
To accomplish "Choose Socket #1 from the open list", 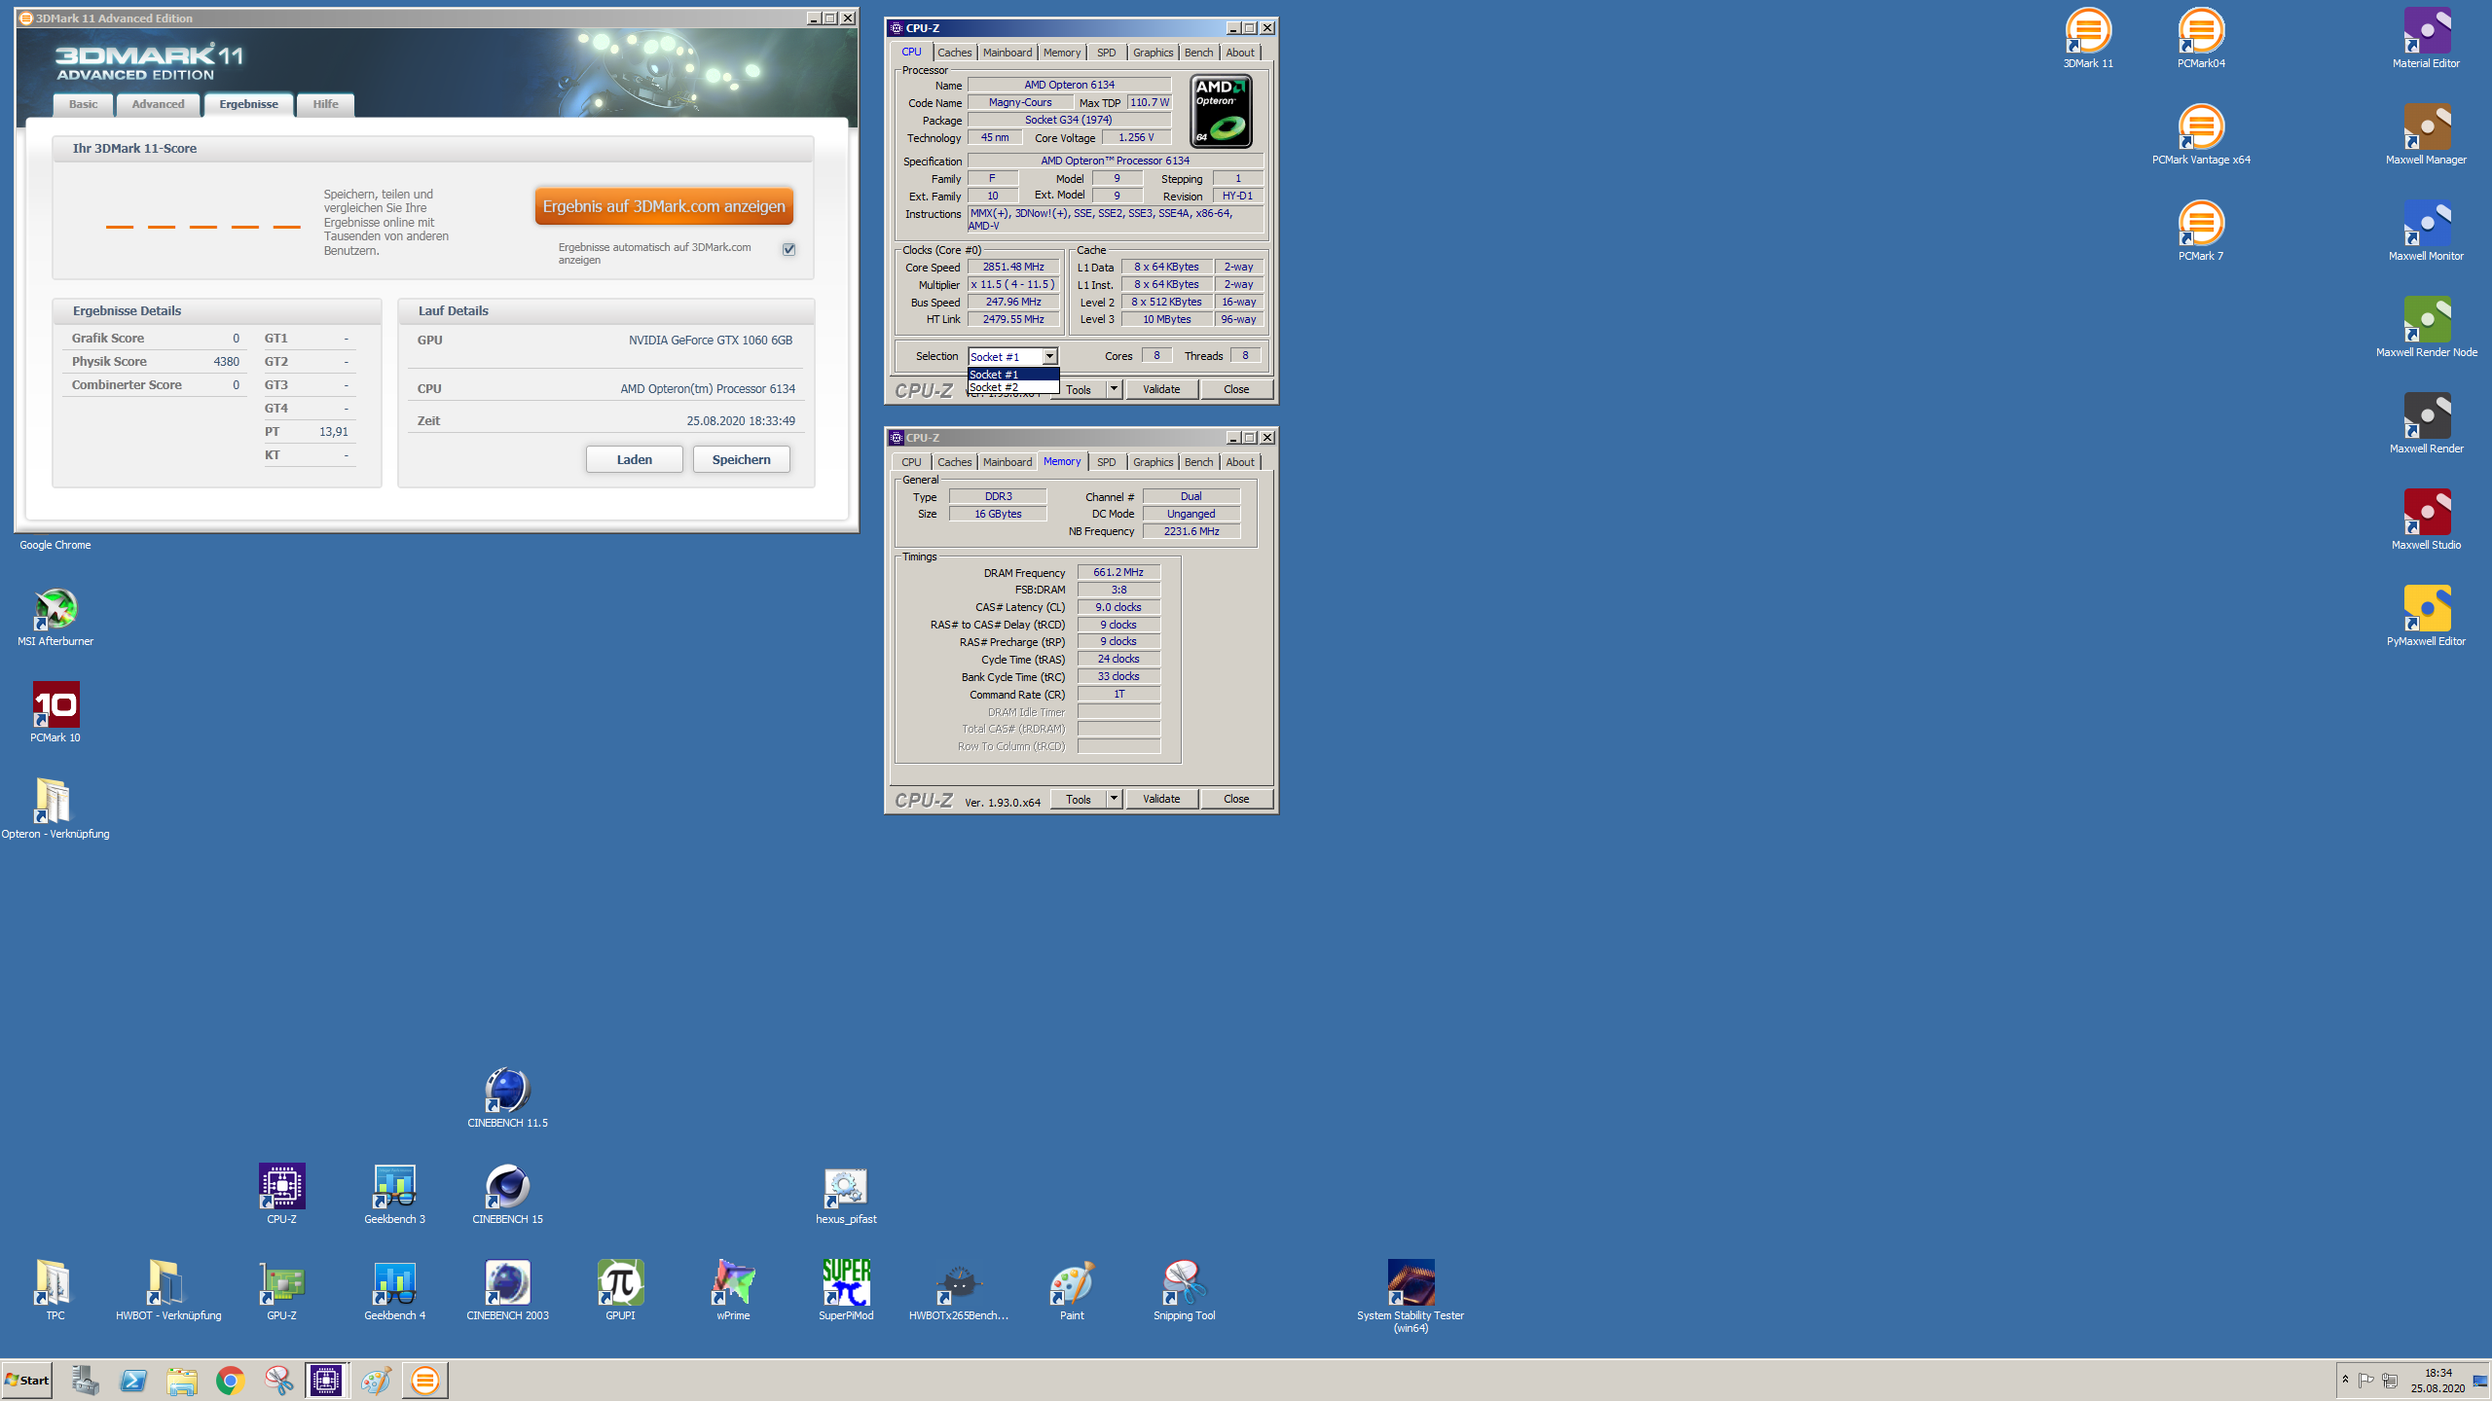I will 1012,375.
